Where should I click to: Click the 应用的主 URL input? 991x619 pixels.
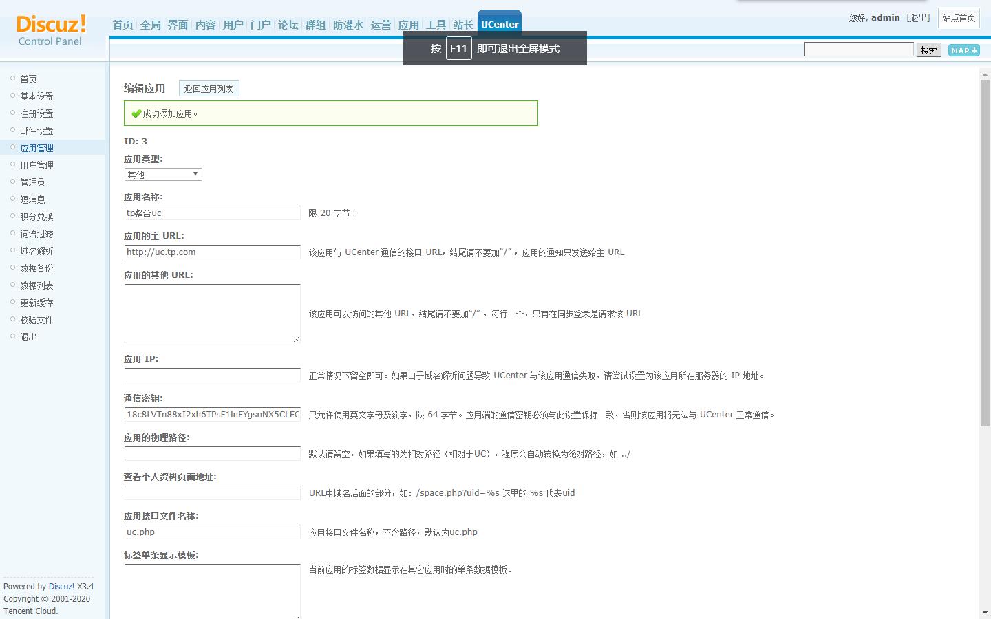pyautogui.click(x=212, y=252)
